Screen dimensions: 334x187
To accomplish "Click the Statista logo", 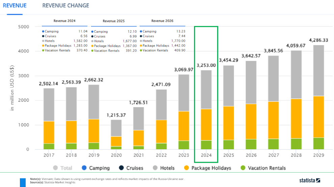I will [x=310, y=180].
